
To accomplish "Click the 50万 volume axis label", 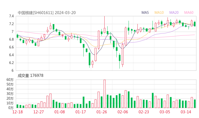I will pos(10,84).
